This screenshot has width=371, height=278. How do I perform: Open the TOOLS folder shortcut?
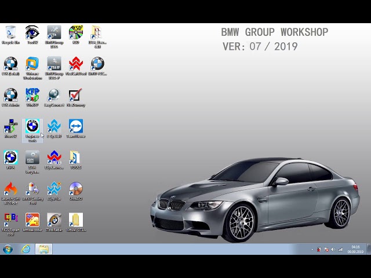click(76, 160)
